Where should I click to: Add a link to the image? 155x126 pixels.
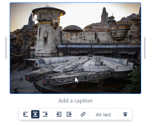click(x=83, y=114)
